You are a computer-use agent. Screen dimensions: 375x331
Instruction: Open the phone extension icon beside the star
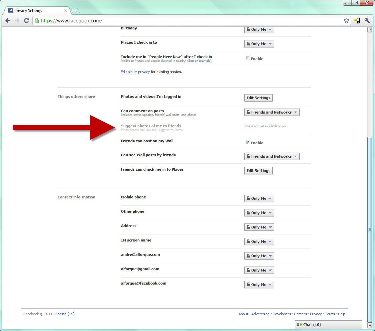point(357,21)
